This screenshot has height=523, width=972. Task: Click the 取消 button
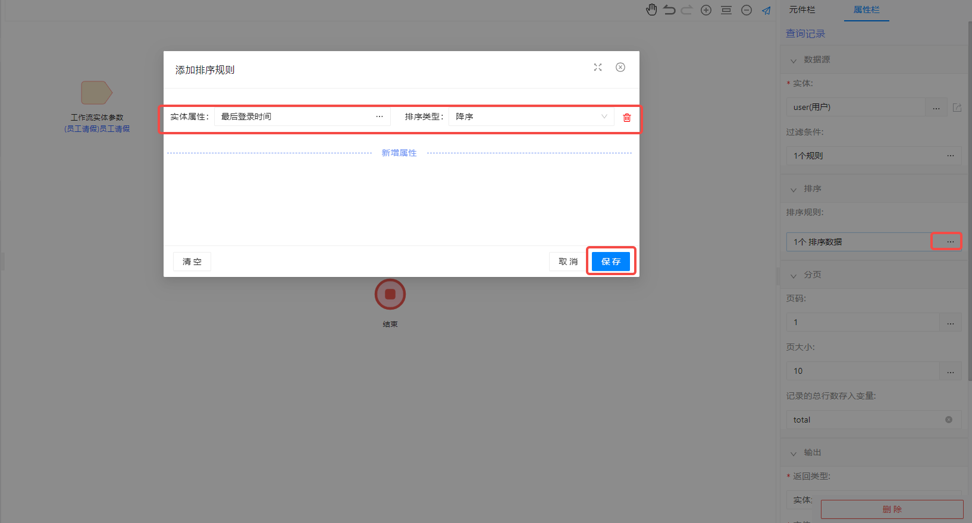(568, 261)
